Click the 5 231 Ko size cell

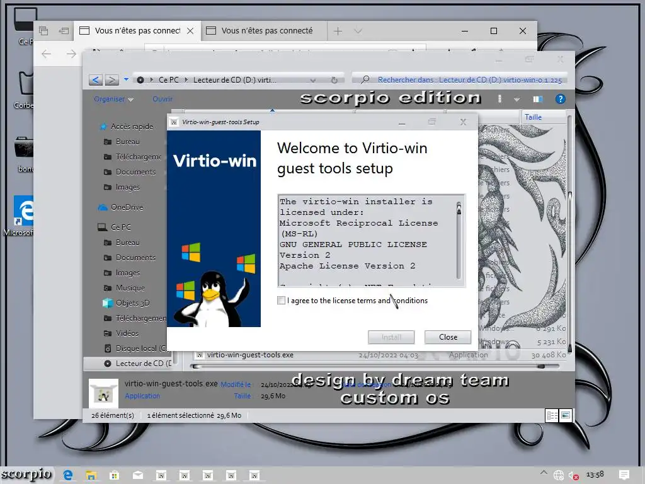[551, 342]
